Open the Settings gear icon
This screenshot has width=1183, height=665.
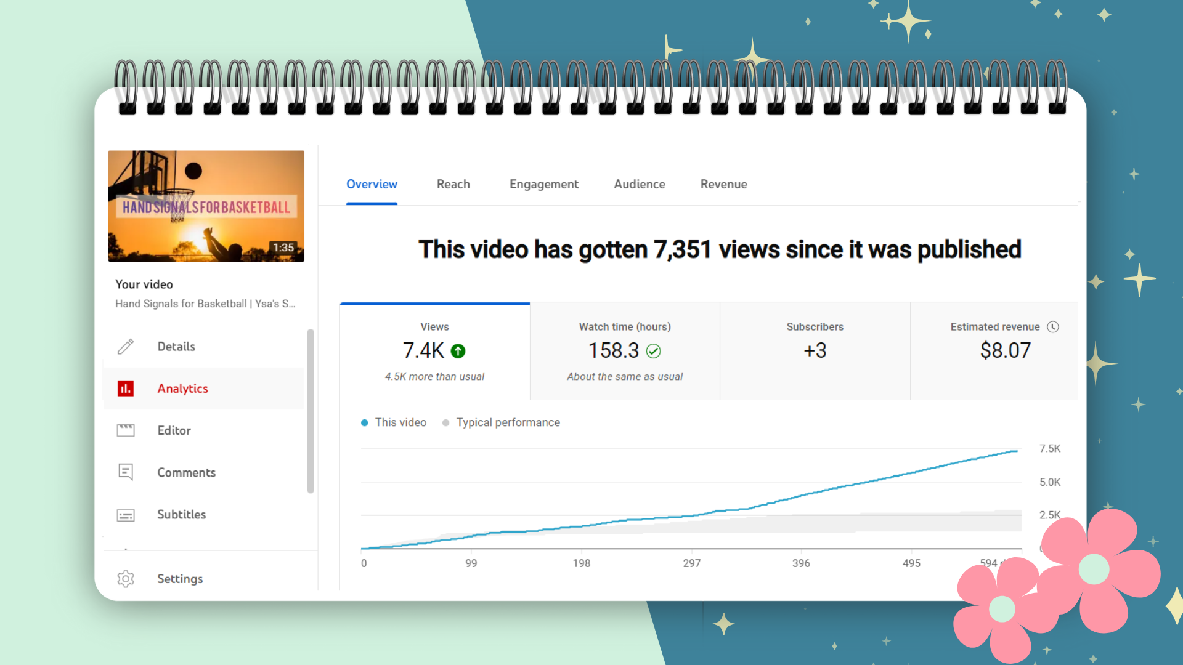tap(126, 579)
